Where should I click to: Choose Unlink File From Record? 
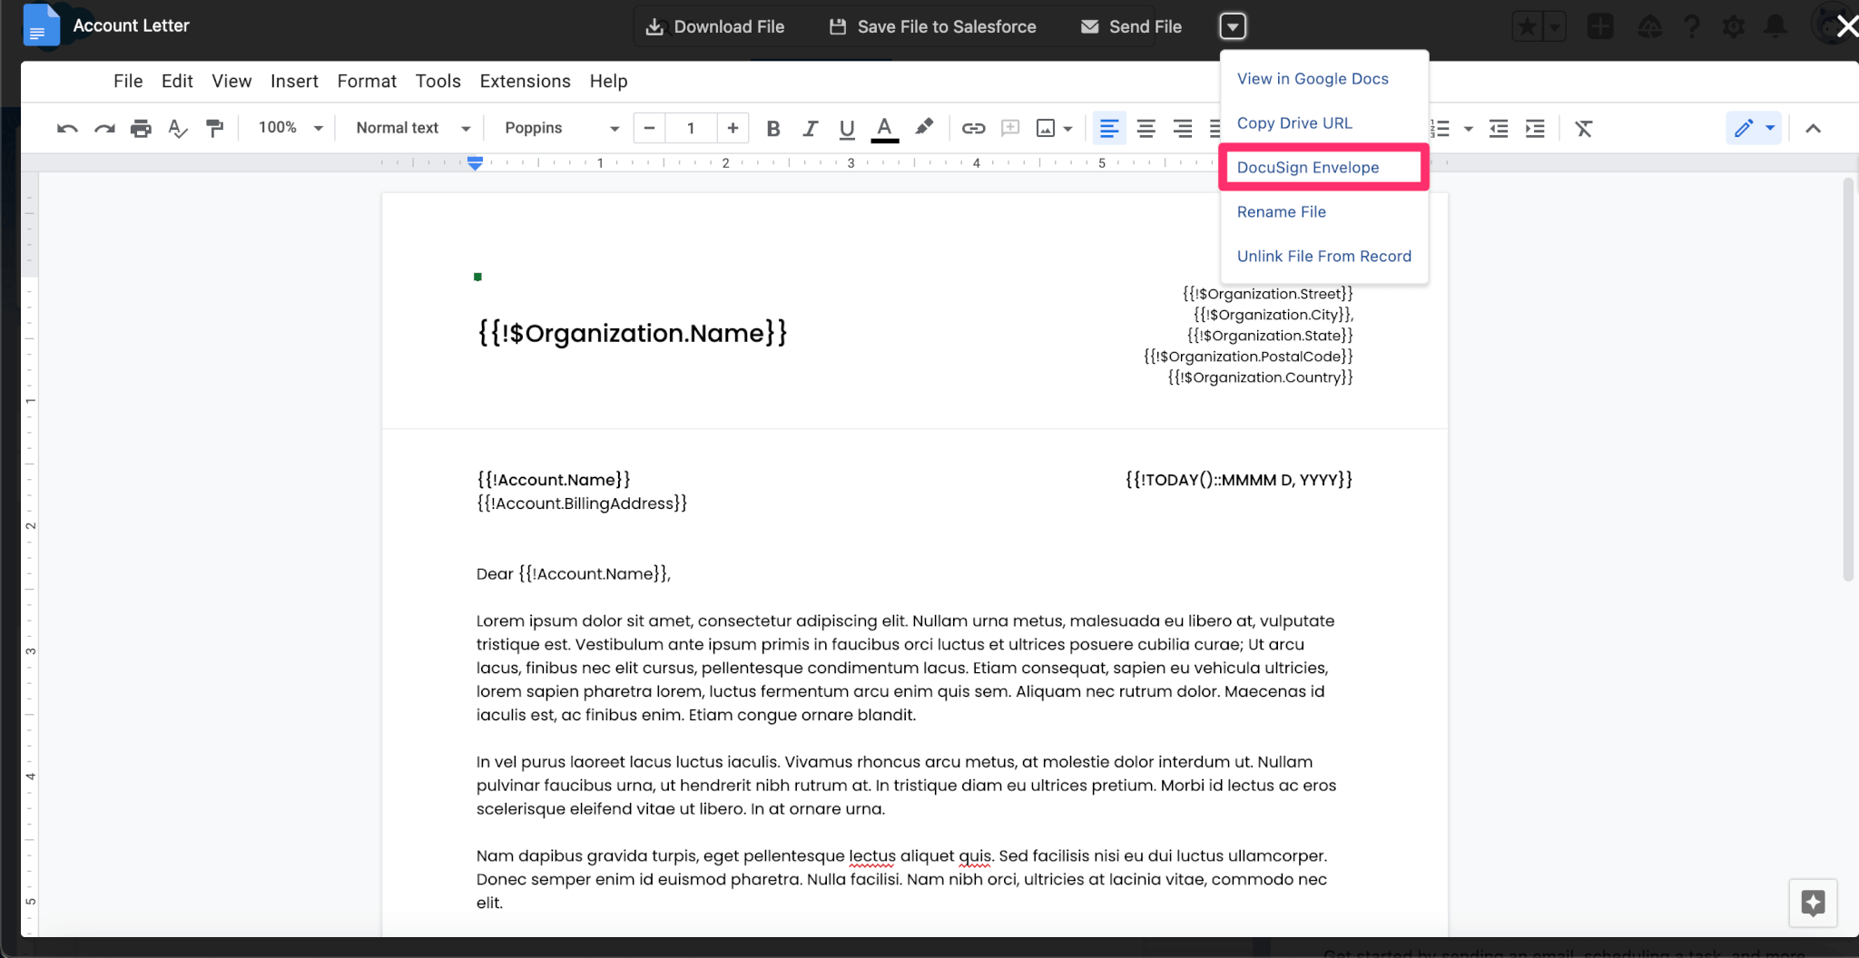point(1324,257)
